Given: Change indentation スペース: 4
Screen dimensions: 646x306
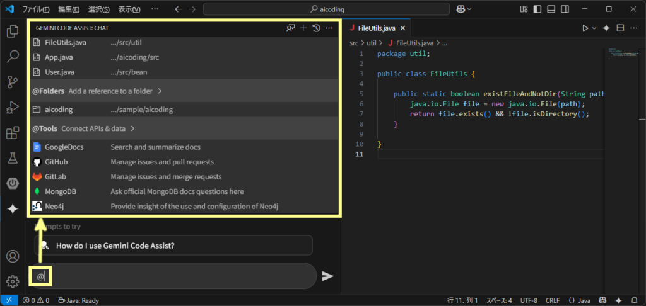Looking at the screenshot, I should [x=499, y=301].
